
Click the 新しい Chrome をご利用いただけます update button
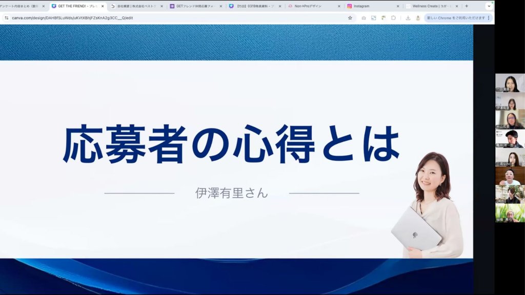click(455, 17)
